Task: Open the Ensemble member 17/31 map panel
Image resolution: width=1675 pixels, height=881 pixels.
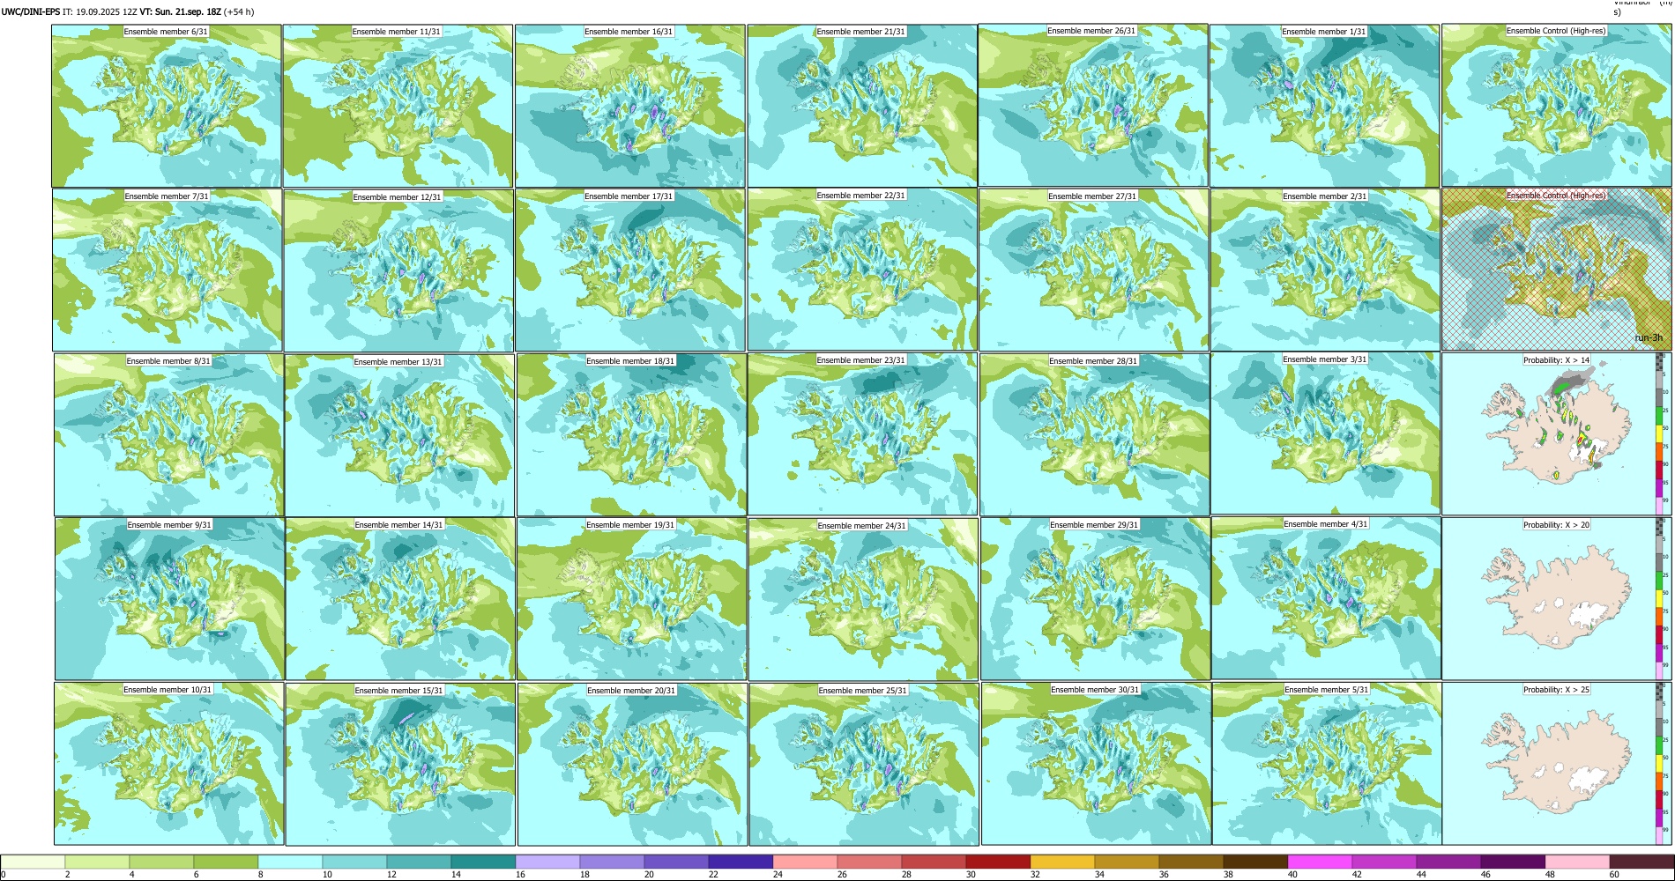Action: tap(630, 270)
